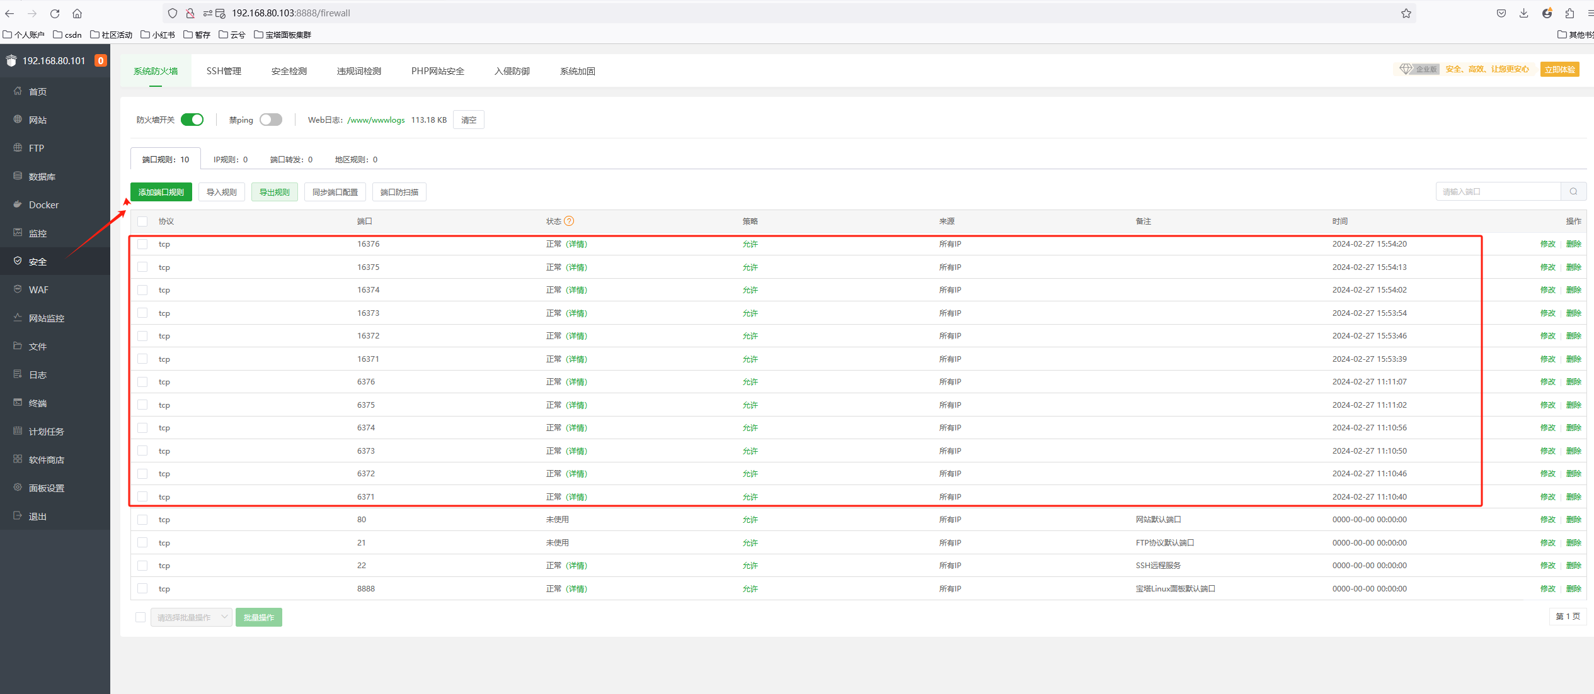Screen dimensions: 1594x694
Task: Open the 网站 sidebar item
Action: tap(55, 120)
